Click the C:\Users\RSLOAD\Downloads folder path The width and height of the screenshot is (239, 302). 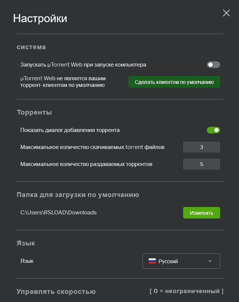coord(58,213)
